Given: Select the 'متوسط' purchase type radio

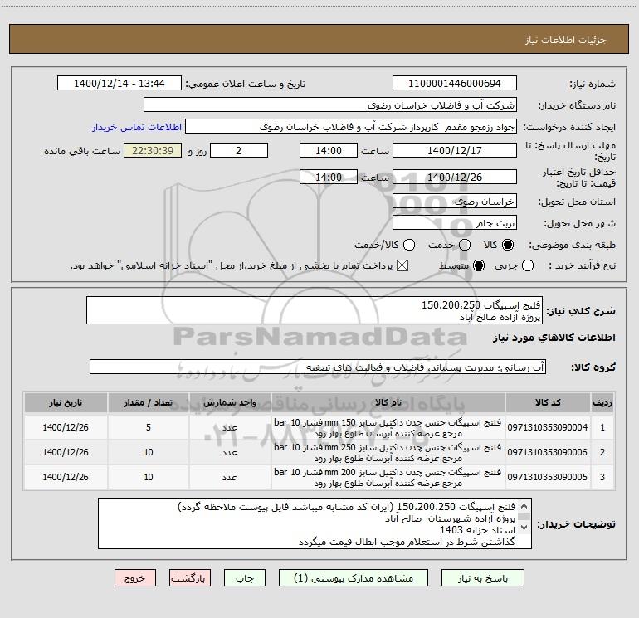Looking at the screenshot, I should tap(479, 265).
